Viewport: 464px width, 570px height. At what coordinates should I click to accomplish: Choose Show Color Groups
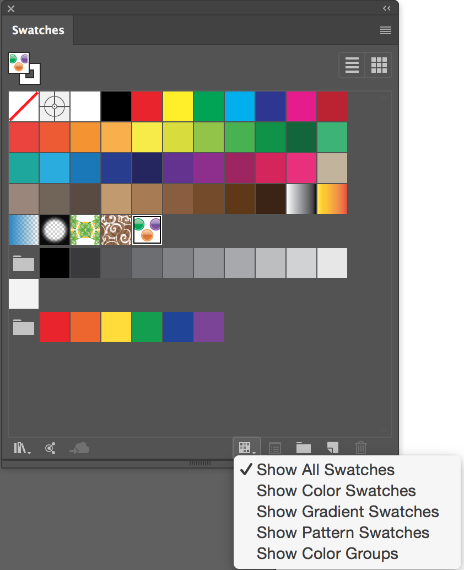click(327, 553)
